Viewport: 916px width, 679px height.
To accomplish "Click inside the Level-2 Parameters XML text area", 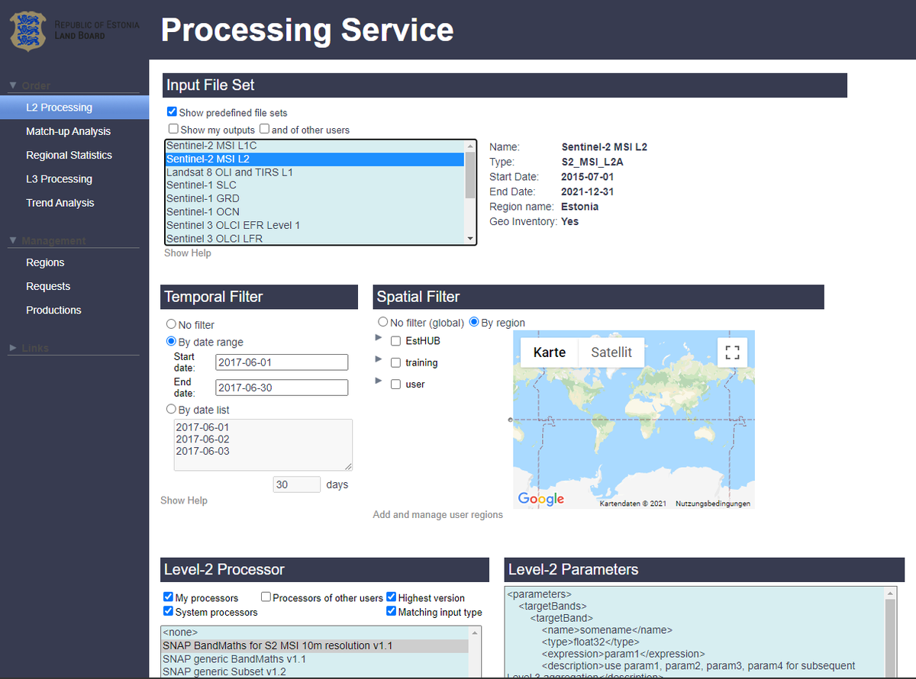I will (695, 632).
